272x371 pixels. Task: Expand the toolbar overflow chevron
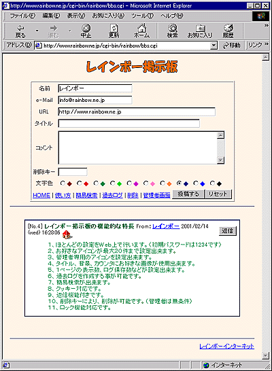point(267,25)
